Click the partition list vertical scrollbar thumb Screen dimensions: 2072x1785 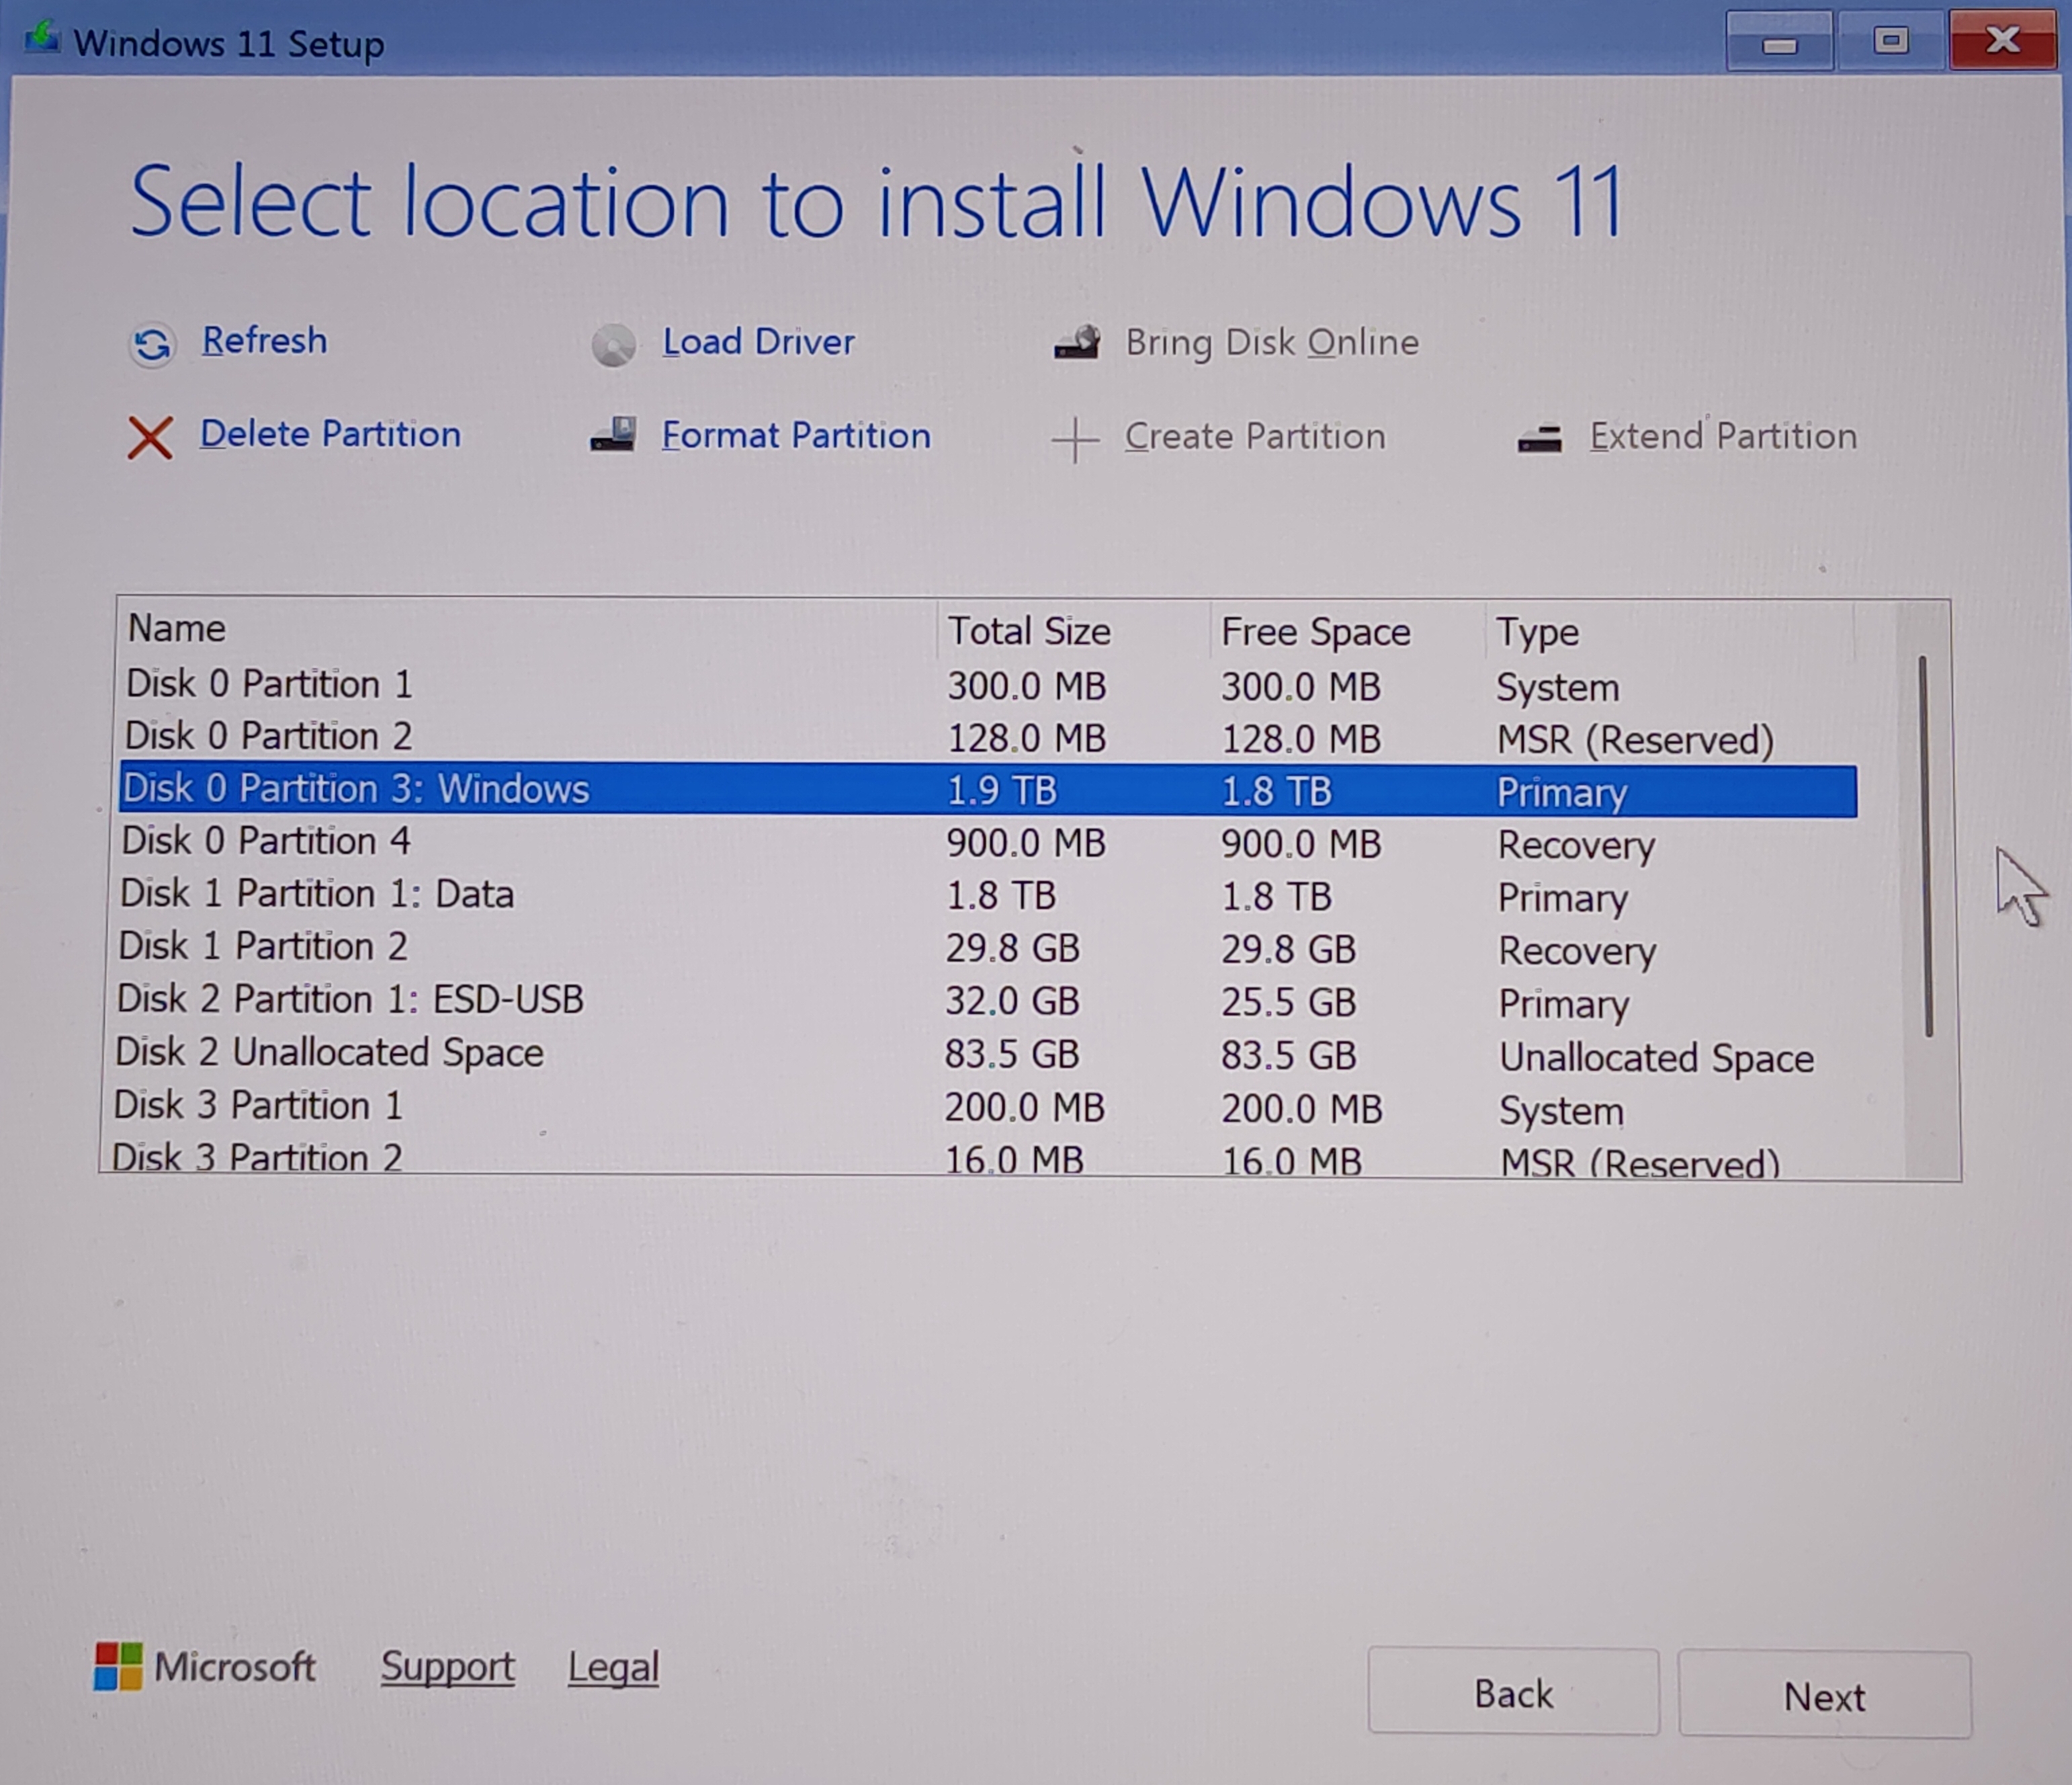[1927, 847]
